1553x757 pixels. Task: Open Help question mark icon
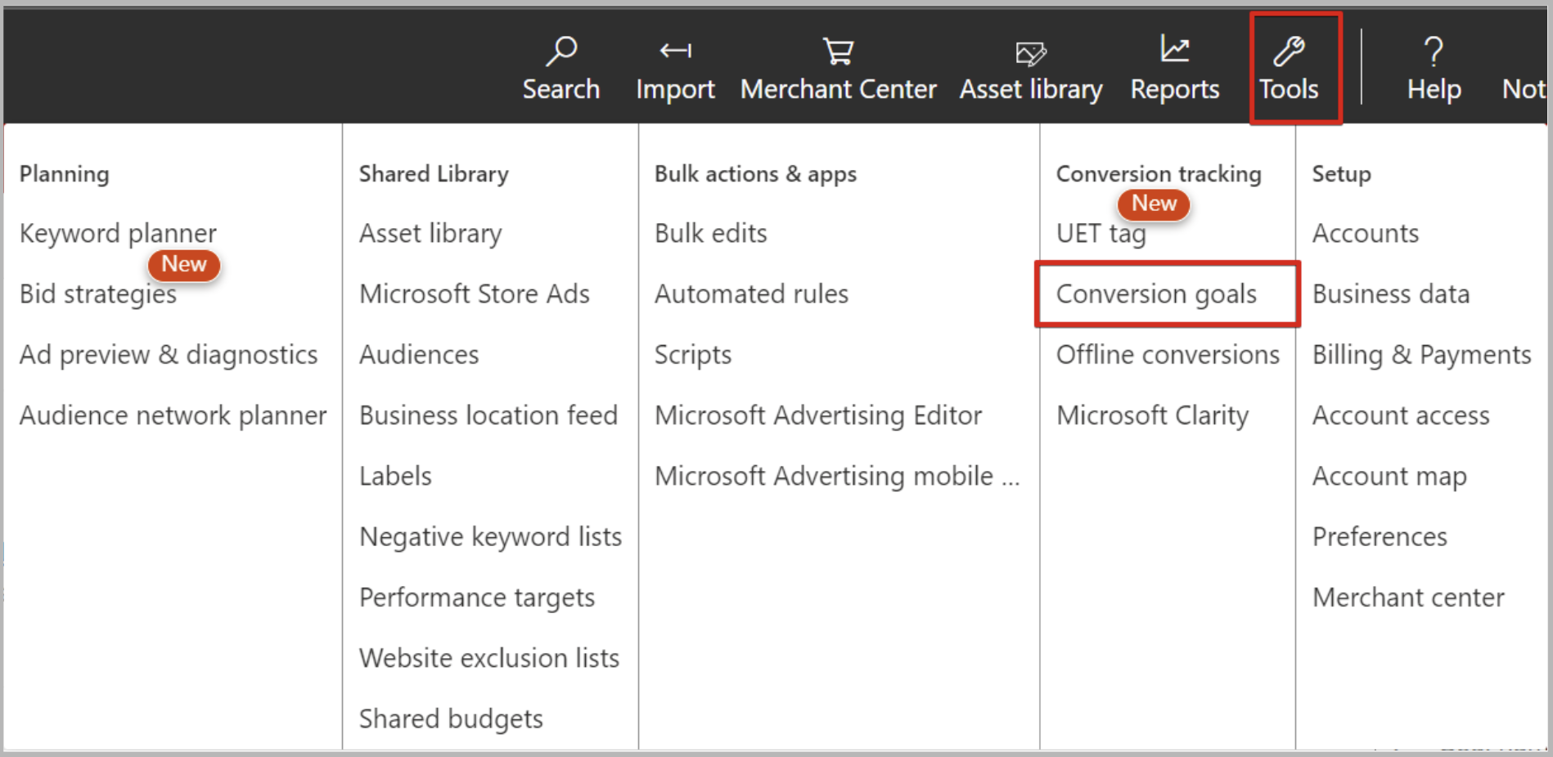pyautogui.click(x=1434, y=52)
